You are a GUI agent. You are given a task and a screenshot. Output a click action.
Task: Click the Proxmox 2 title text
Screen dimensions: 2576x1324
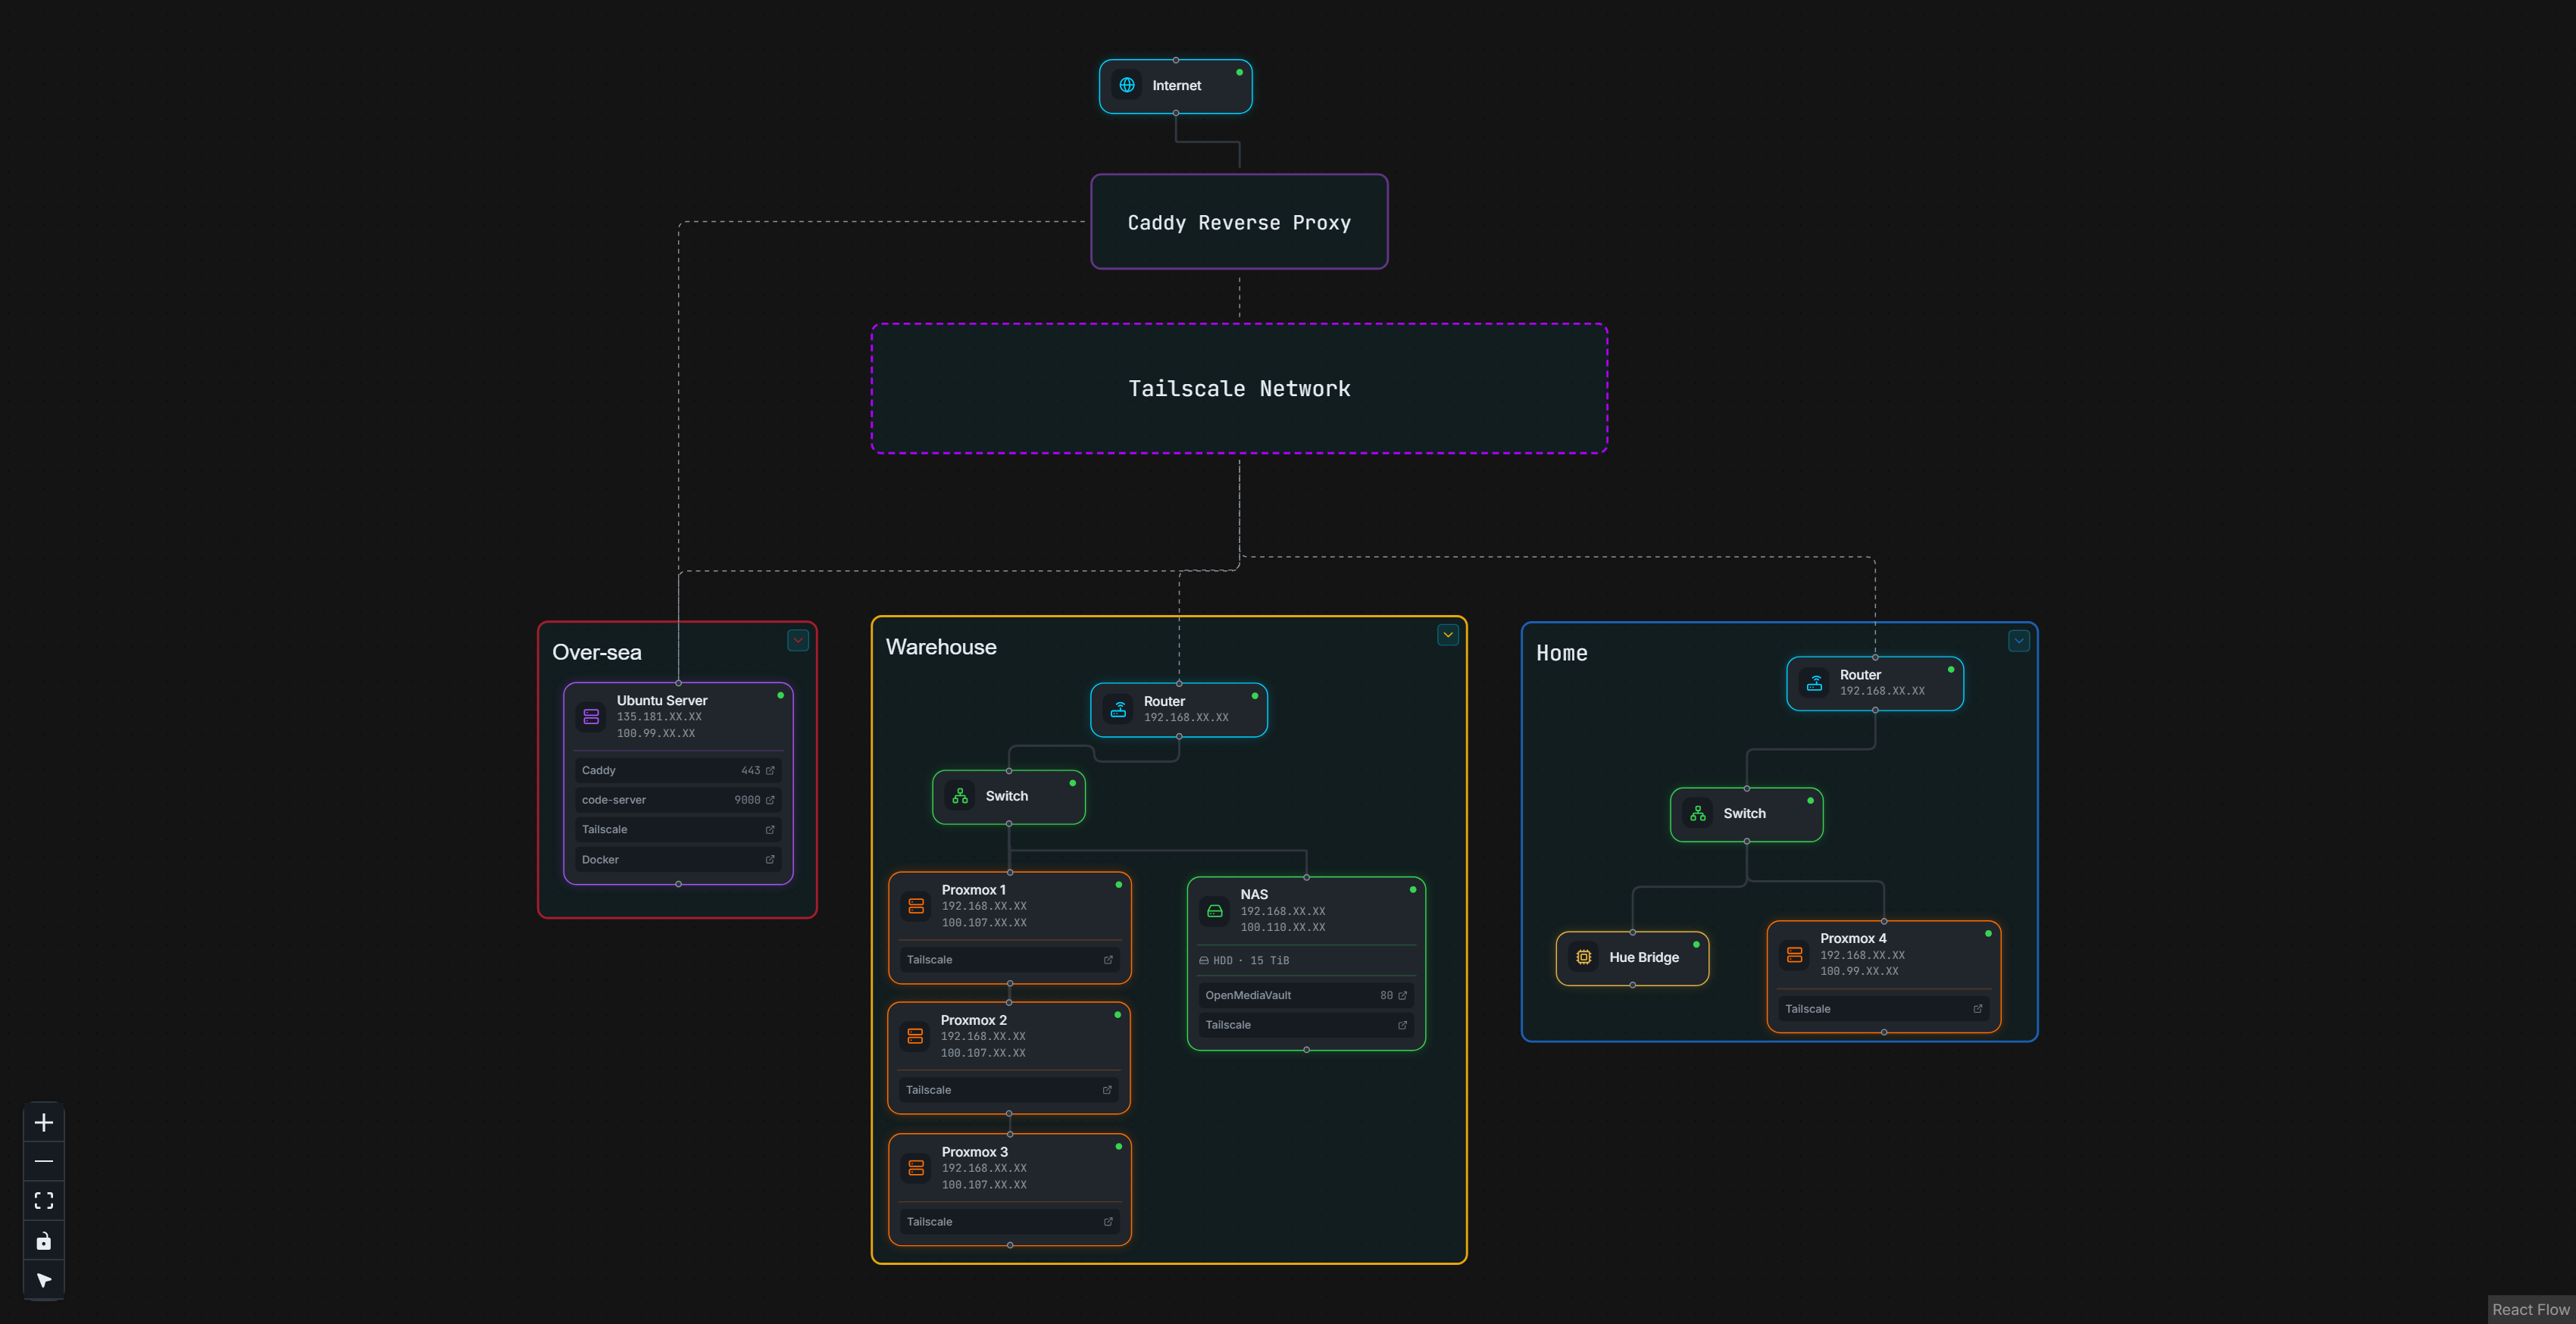(974, 1020)
